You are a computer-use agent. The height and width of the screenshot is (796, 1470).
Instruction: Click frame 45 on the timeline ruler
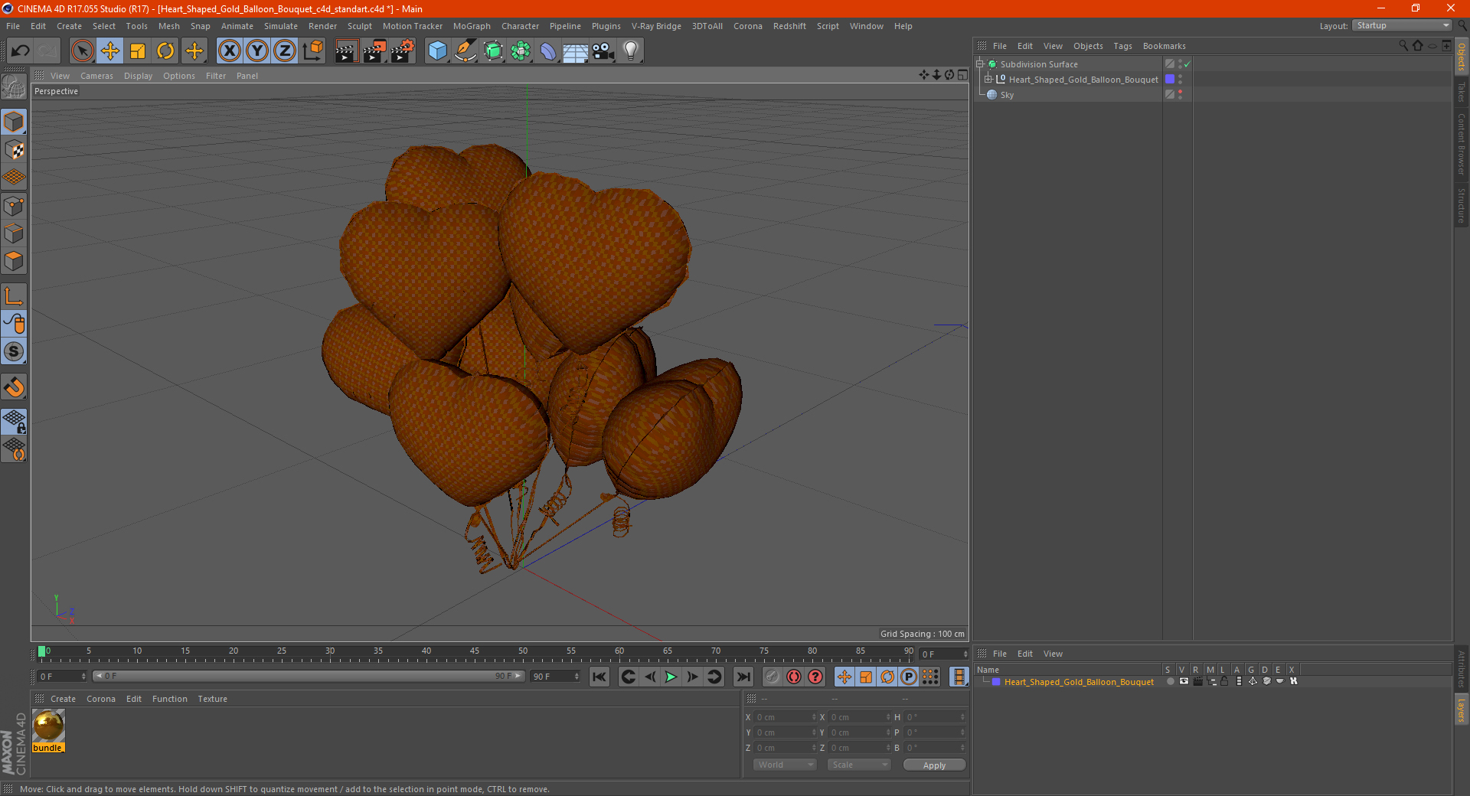tap(475, 653)
